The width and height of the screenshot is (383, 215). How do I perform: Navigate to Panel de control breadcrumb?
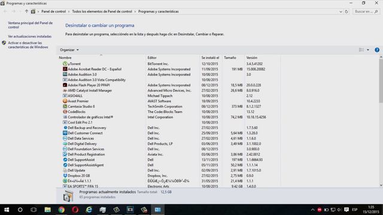(53, 11)
